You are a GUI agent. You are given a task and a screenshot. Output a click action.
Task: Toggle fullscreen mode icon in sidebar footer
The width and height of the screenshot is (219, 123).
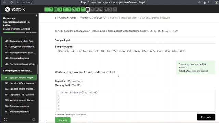click(6, 119)
